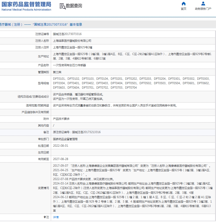
Task: Click the 备注 row label
Action: pyautogui.click(x=46, y=132)
